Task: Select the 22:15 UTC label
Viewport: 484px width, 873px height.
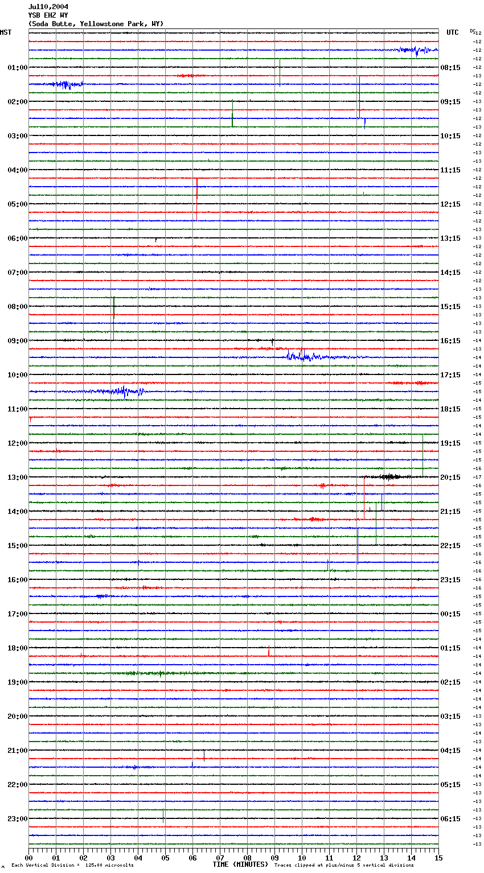Action: pyautogui.click(x=450, y=546)
